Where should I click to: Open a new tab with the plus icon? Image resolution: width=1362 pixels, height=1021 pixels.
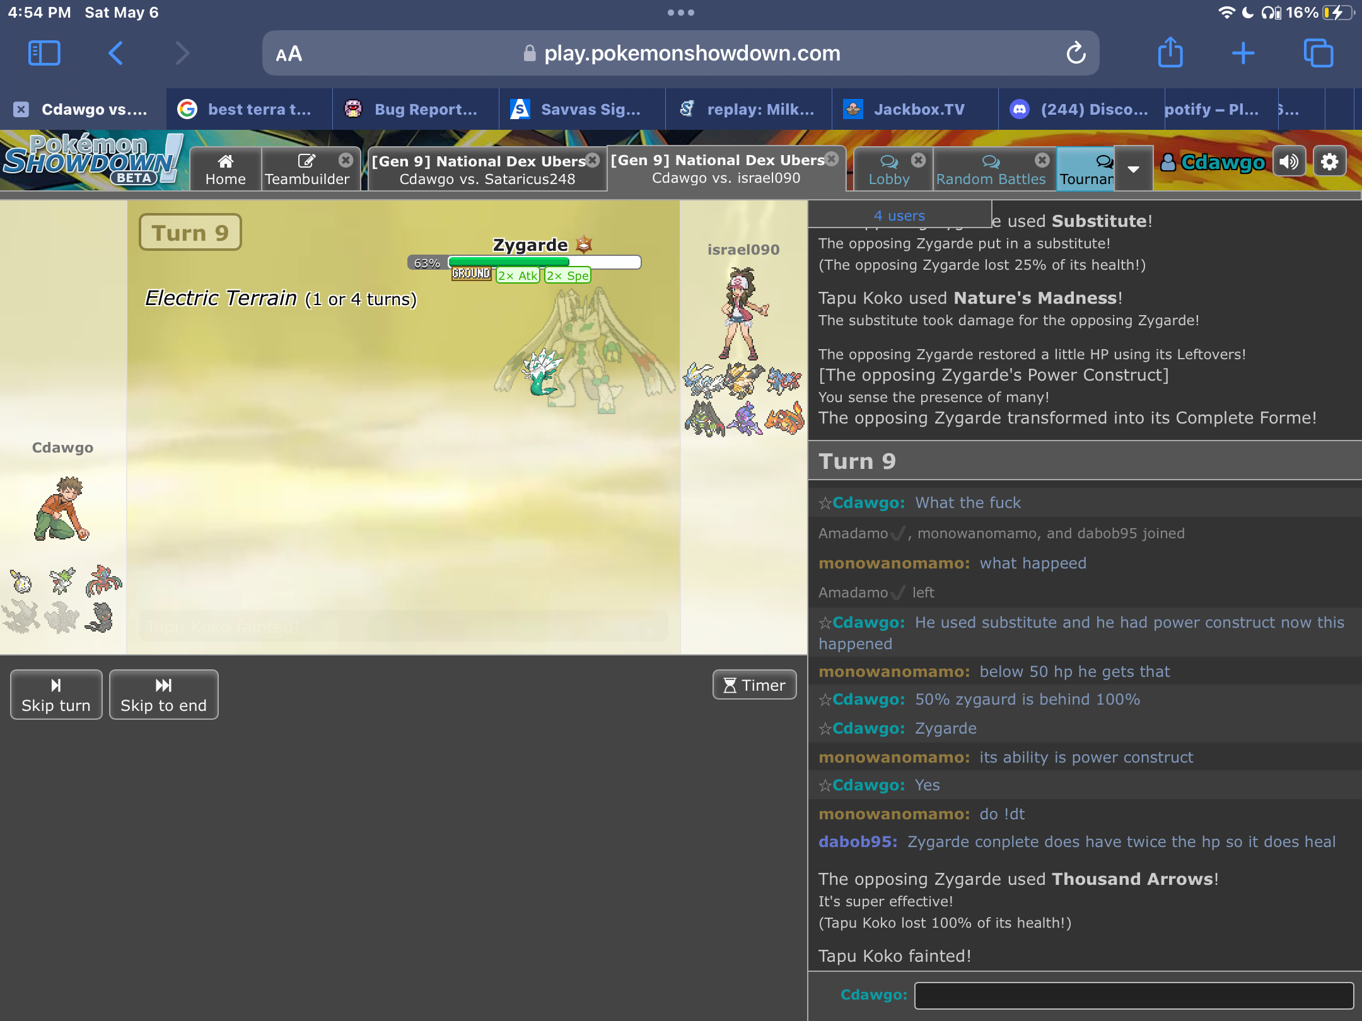[1243, 53]
